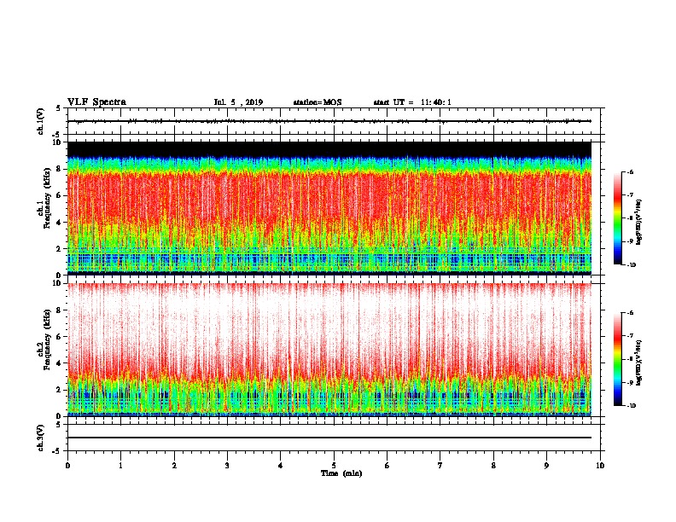The width and height of the screenshot is (676, 522).
Task: Click the flat ch.3 voltage trace line
Action: point(329,438)
